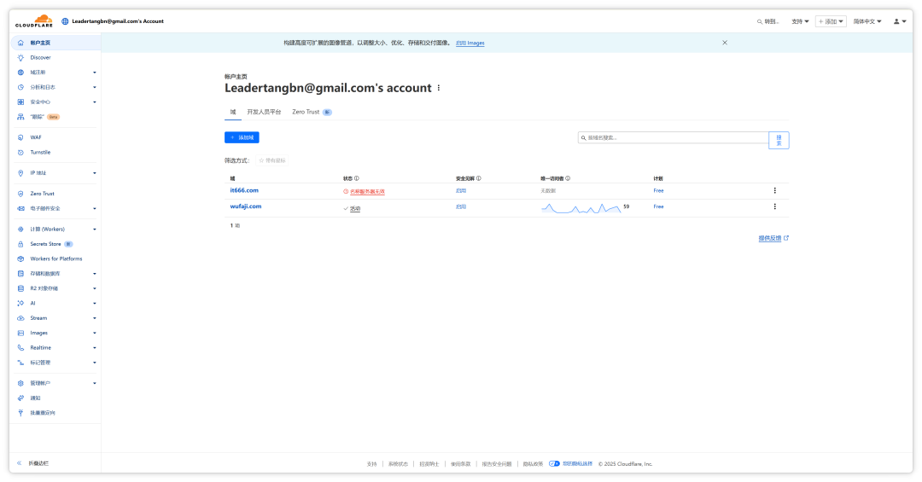922x482 pixels.
Task: Open Workers for Platforms in the sidebar
Action: 55,258
